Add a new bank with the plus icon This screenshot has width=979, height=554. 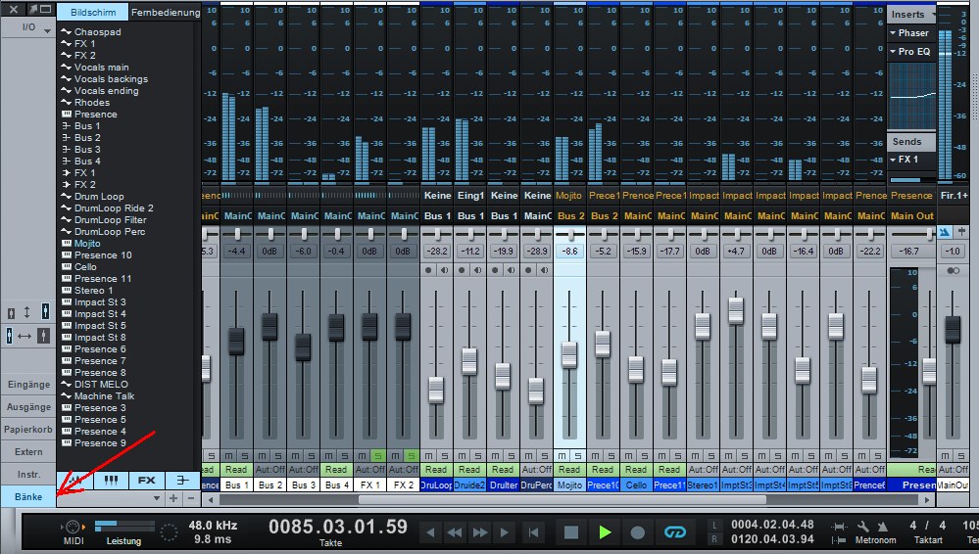173,498
